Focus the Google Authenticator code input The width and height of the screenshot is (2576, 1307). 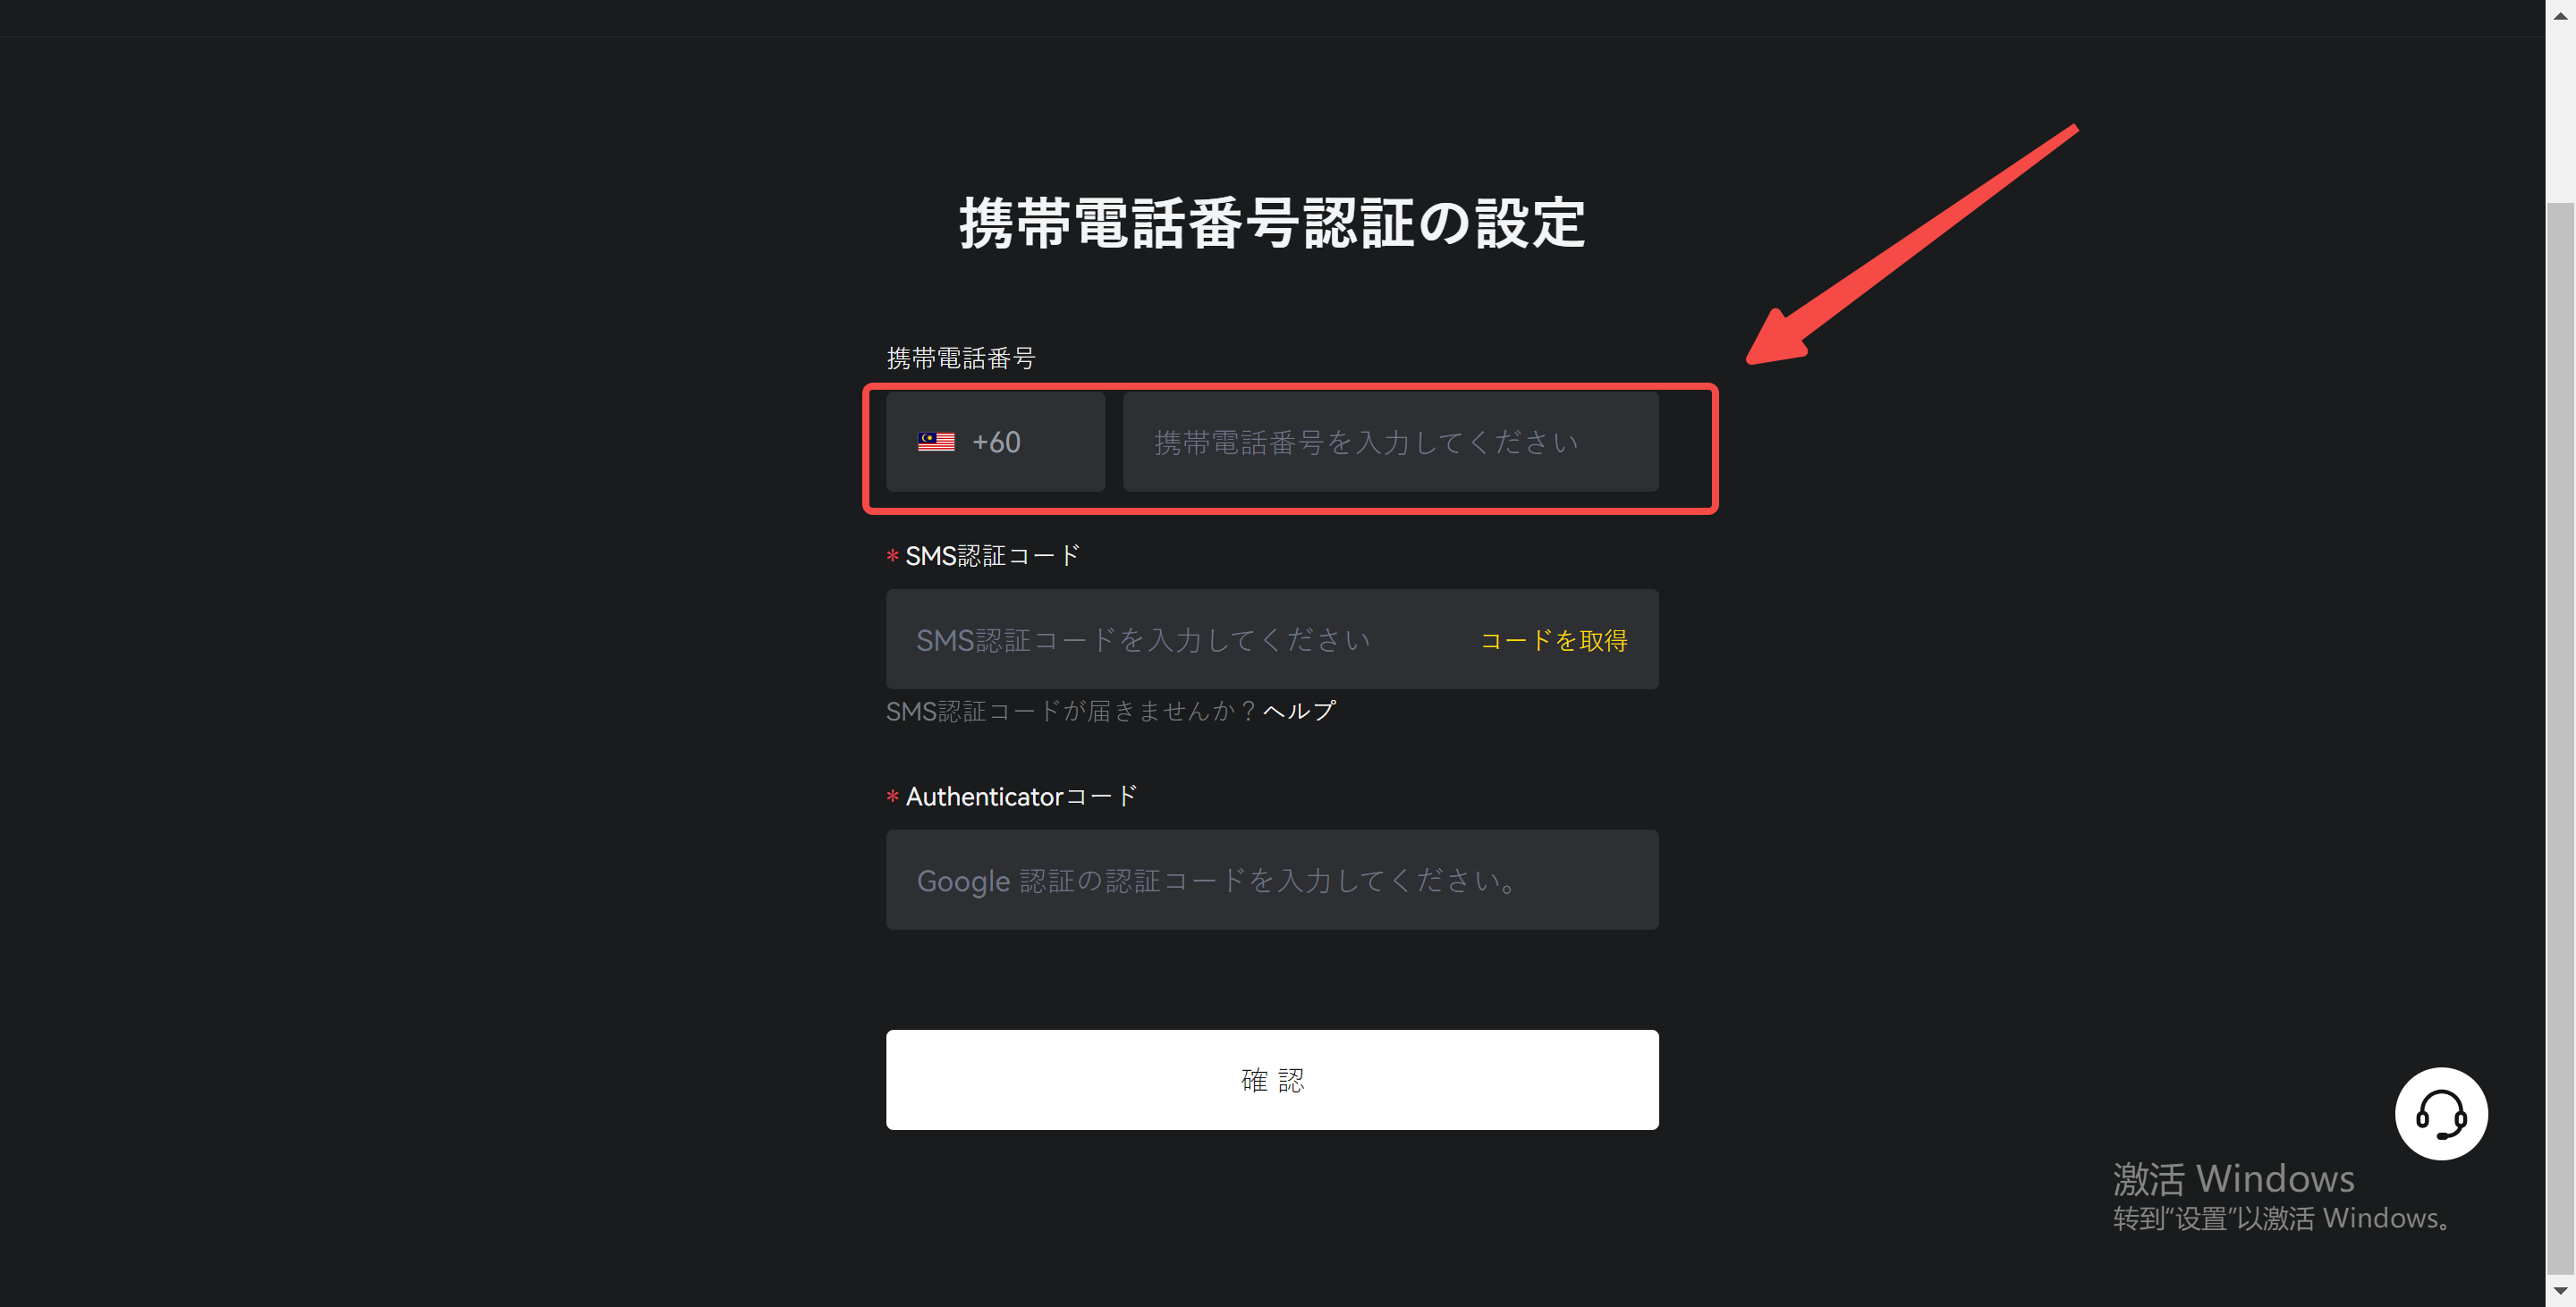tap(1272, 880)
